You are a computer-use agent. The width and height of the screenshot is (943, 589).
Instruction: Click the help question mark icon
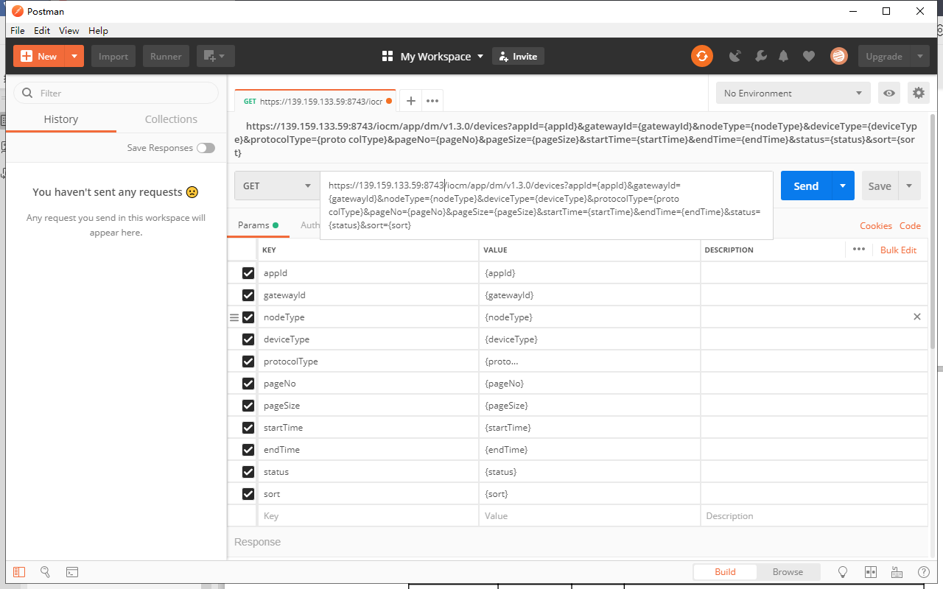923,572
